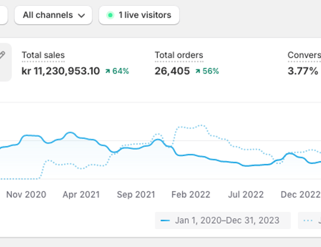This screenshot has width=321, height=247.
Task: Click the pencil edit icon left of Total sales
Action: pyautogui.click(x=3, y=56)
